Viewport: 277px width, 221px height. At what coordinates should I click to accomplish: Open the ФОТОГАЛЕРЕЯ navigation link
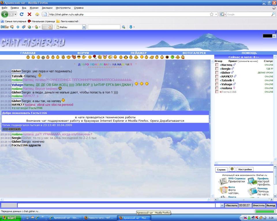pos(194,53)
